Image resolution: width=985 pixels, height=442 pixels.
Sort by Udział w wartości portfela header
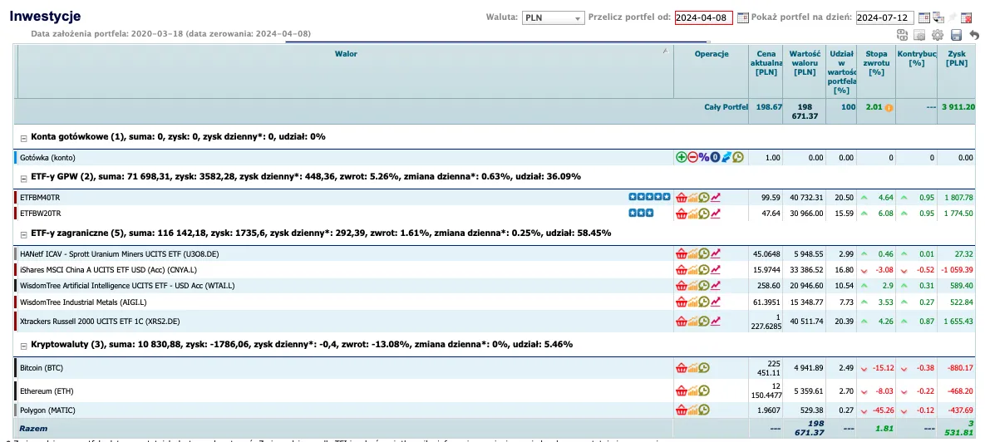841,72
